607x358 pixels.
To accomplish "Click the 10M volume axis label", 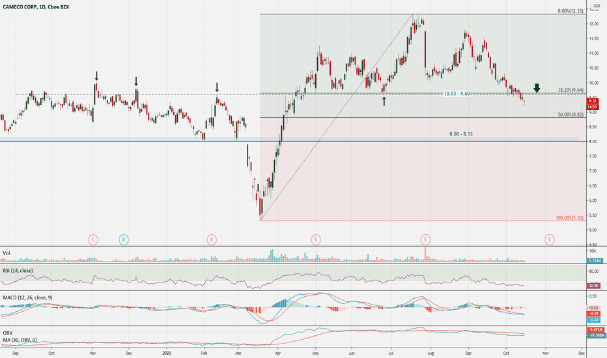I will pos(592,251).
